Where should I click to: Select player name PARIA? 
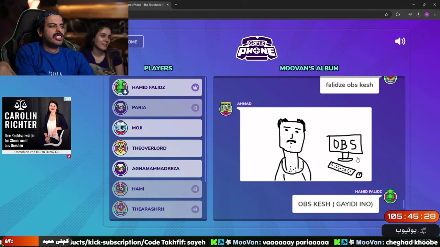click(139, 108)
